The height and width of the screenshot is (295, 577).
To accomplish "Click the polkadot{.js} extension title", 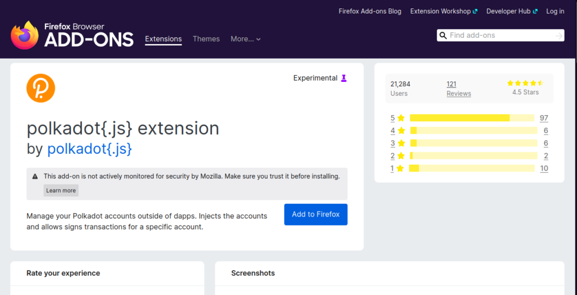I will tap(123, 129).
